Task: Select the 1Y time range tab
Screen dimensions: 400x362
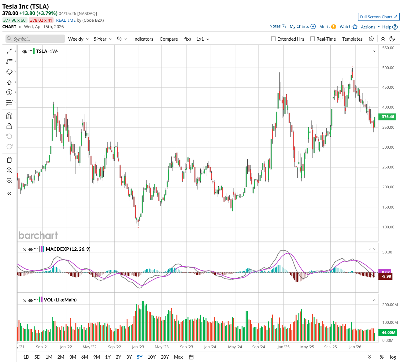Action: pos(108,357)
